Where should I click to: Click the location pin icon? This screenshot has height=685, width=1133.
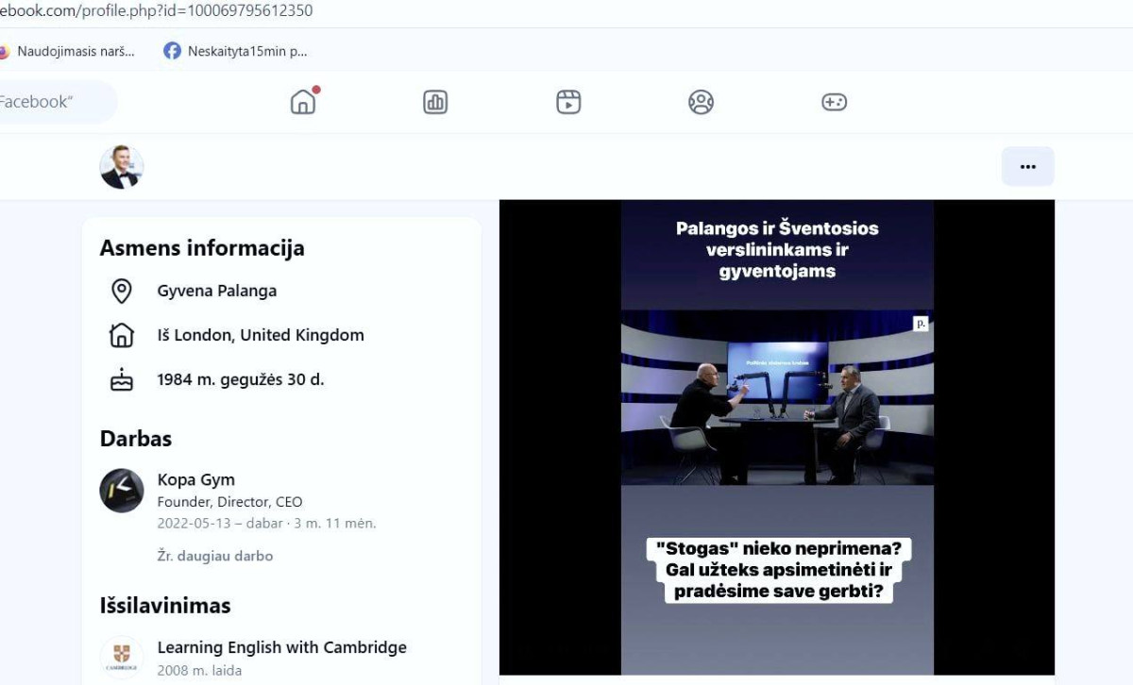122,291
